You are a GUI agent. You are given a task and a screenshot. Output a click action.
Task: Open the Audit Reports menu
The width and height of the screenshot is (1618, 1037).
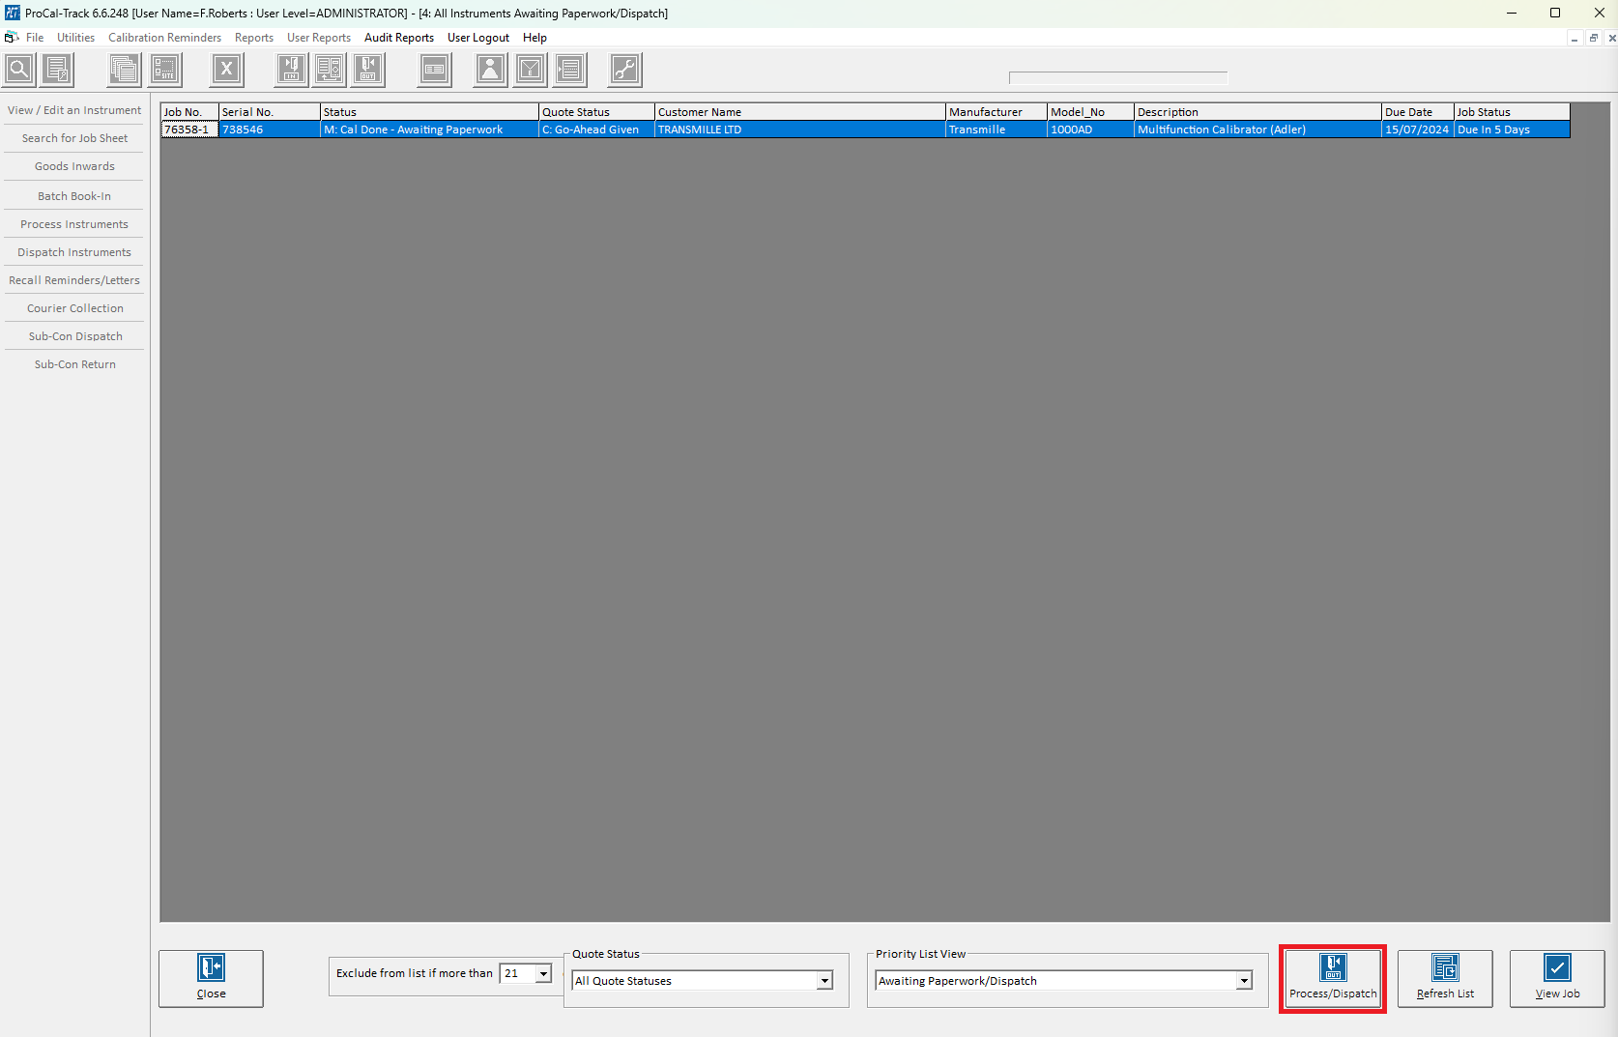click(x=399, y=38)
